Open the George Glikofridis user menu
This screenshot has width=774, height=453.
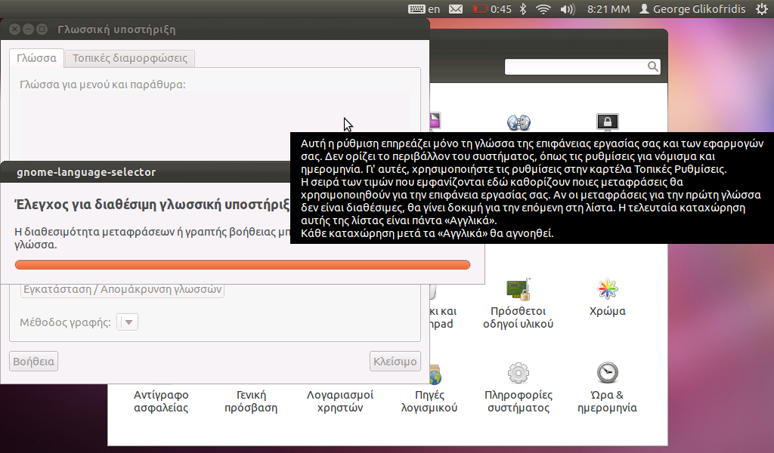tap(692, 9)
